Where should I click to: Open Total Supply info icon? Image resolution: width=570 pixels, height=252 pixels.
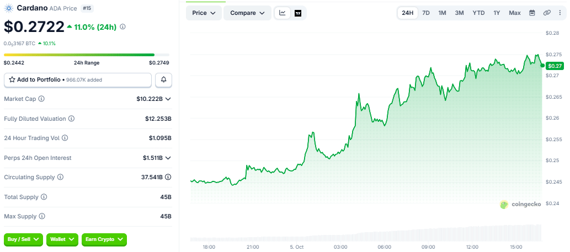[44, 197]
